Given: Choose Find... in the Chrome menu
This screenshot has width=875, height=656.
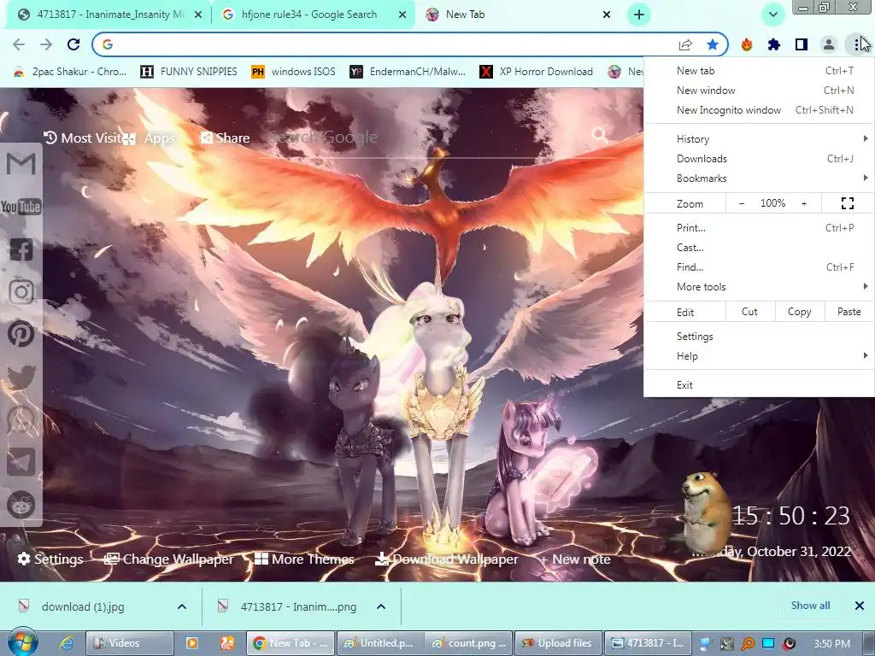Looking at the screenshot, I should point(759,267).
